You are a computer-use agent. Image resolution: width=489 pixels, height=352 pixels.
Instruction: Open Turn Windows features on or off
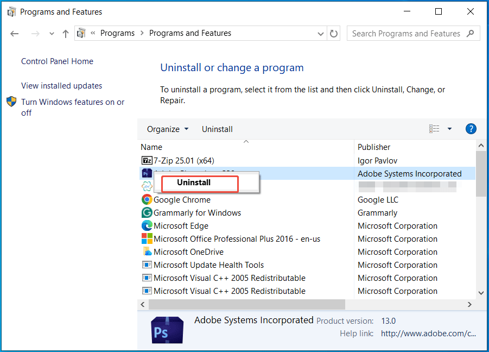coord(73,102)
